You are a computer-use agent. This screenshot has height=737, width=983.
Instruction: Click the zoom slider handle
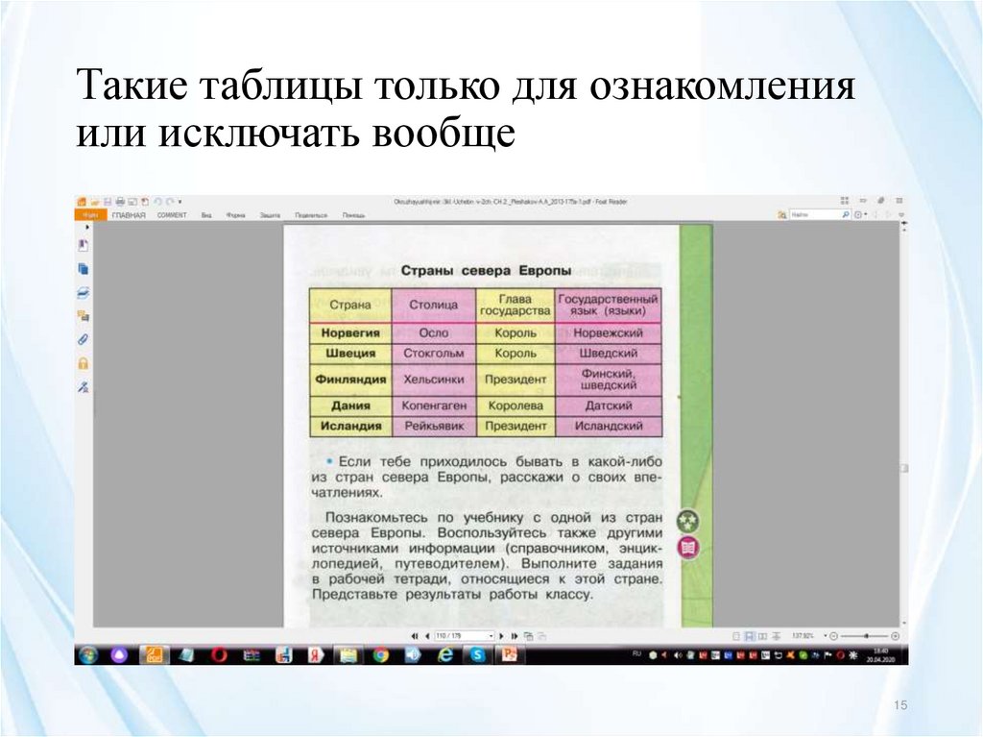coord(867,636)
